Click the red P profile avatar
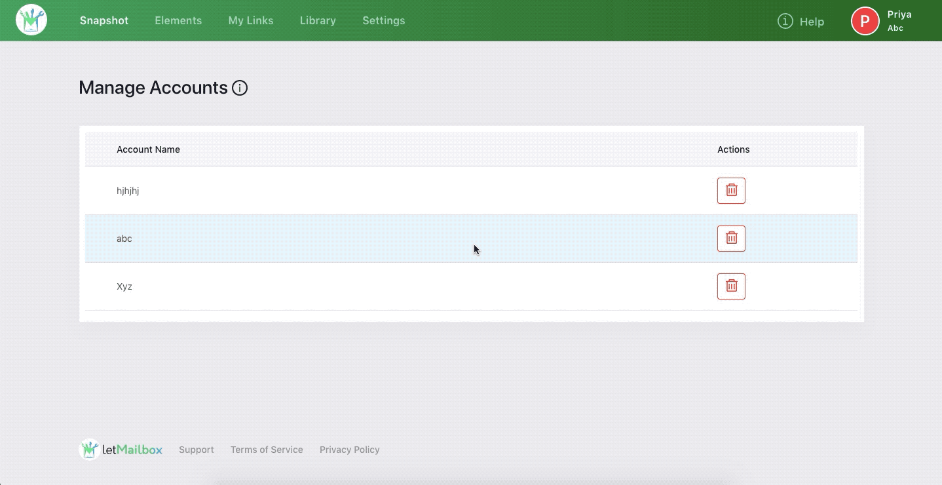Image resolution: width=942 pixels, height=485 pixels. [x=865, y=20]
